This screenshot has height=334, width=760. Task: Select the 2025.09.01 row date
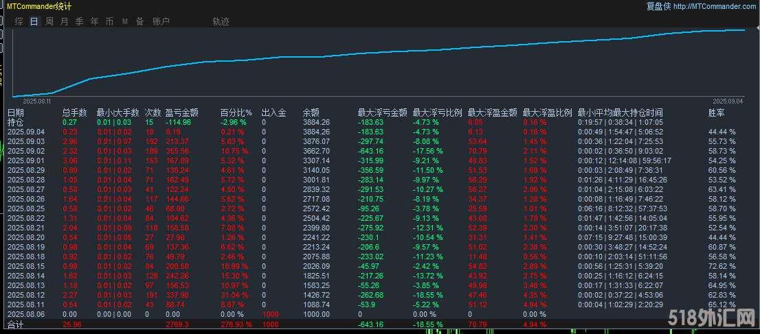[25, 160]
